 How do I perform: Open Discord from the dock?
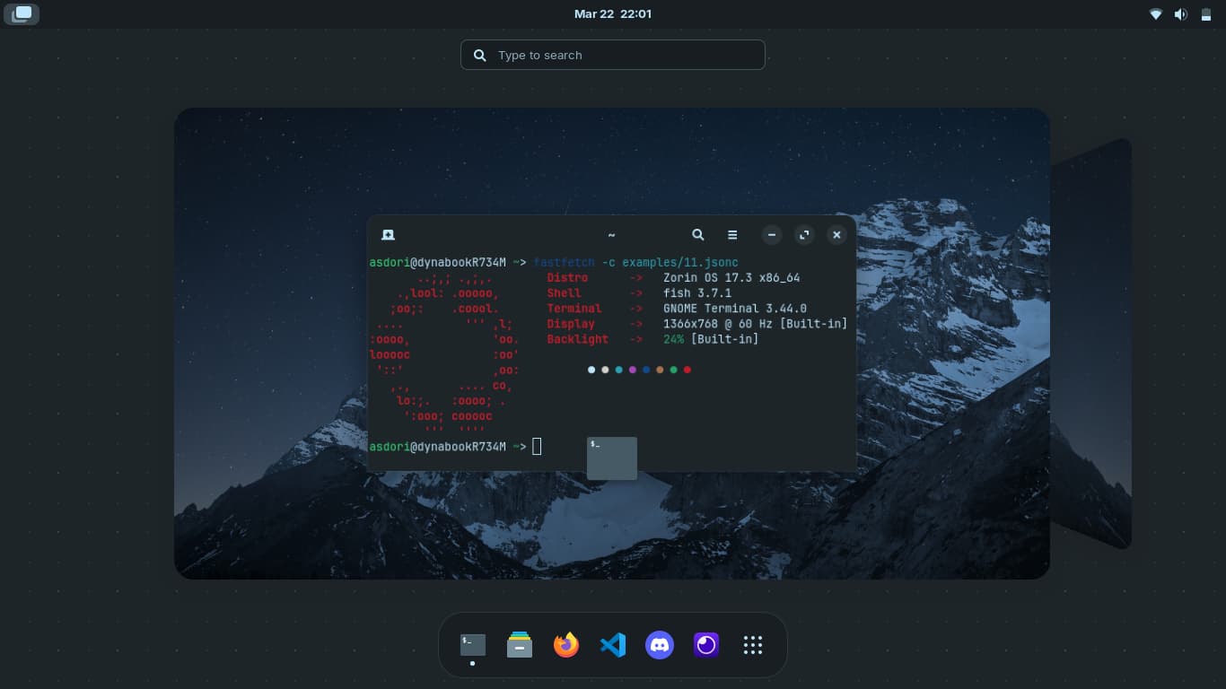pyautogui.click(x=660, y=645)
